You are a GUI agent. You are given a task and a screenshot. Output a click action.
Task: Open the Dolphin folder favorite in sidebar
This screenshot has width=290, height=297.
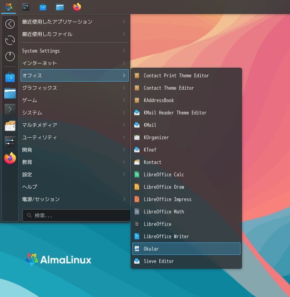(10, 93)
